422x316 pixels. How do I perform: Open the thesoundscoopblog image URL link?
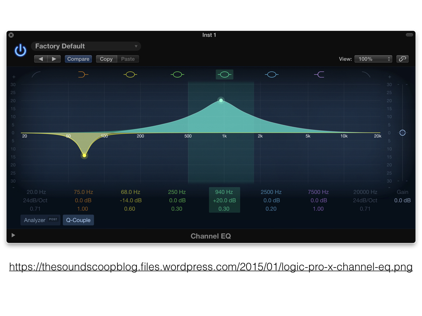pos(211,267)
